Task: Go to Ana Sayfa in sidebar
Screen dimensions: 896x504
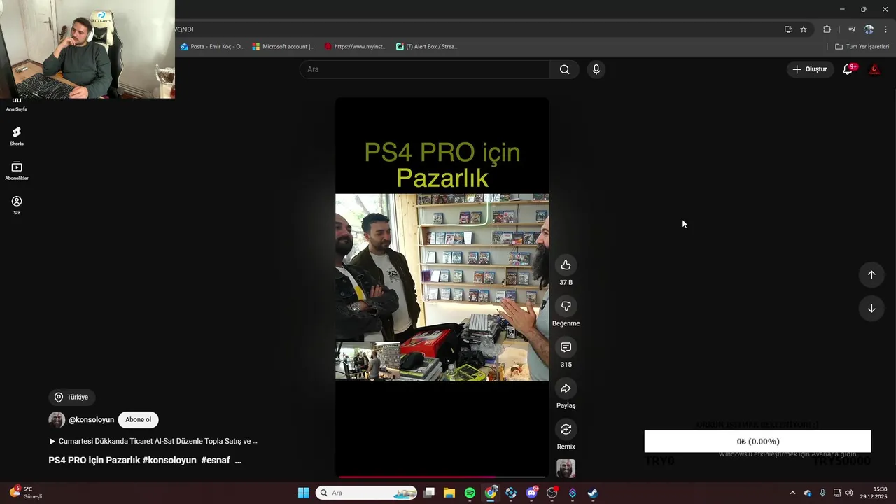Action: point(17,104)
